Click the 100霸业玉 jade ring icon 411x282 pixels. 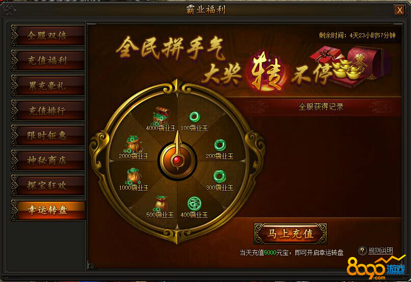195,117
